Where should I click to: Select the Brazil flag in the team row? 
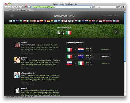point(21,21)
